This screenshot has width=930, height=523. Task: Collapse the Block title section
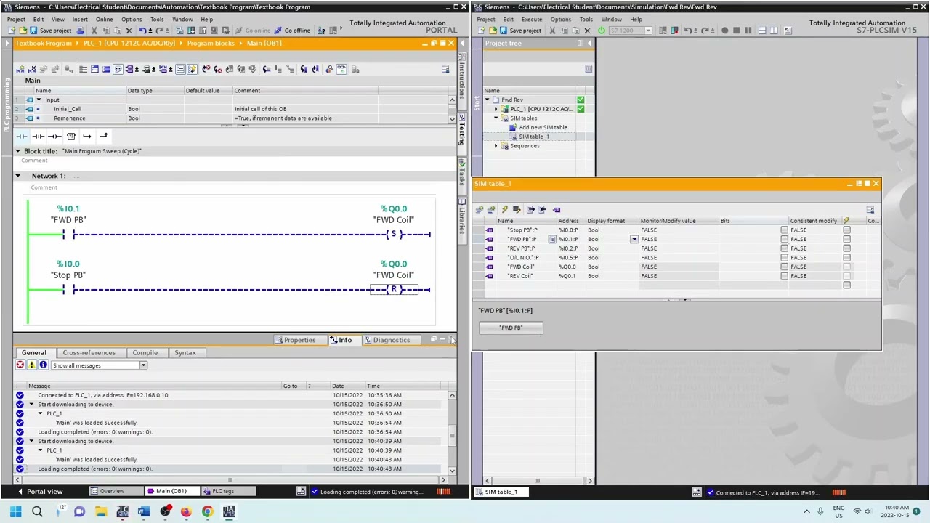point(18,151)
